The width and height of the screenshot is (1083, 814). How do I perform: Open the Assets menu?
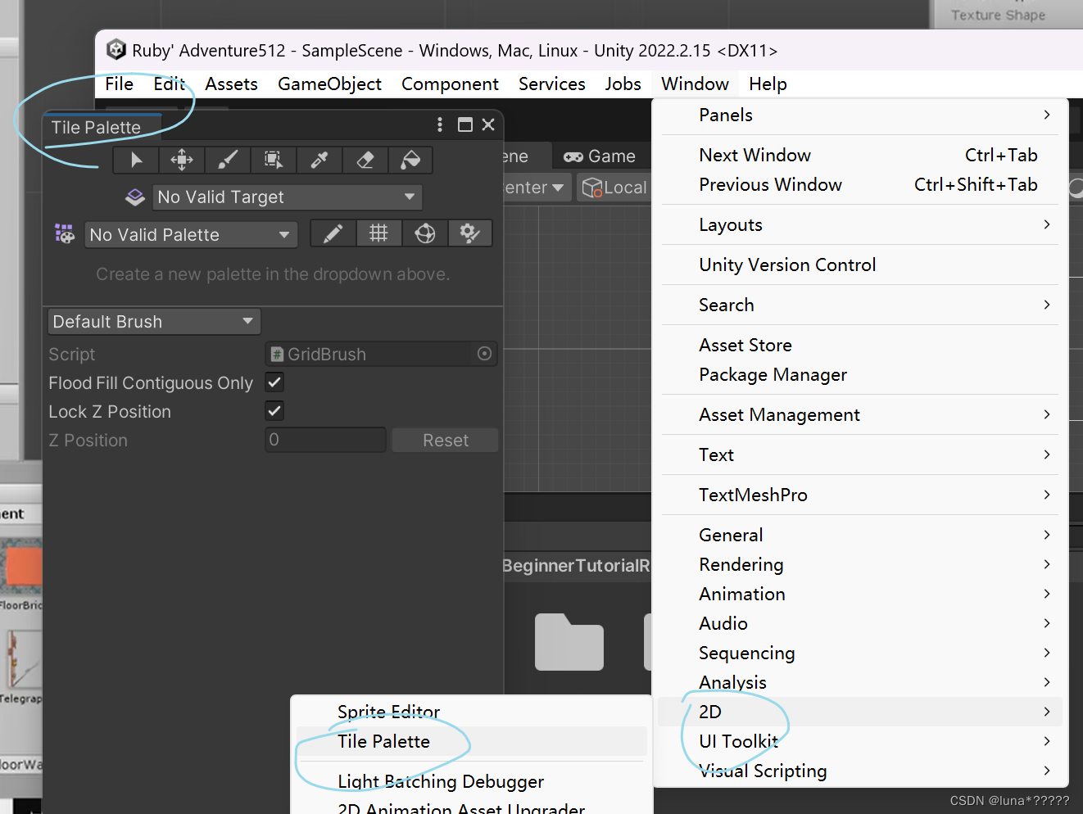[x=231, y=84]
